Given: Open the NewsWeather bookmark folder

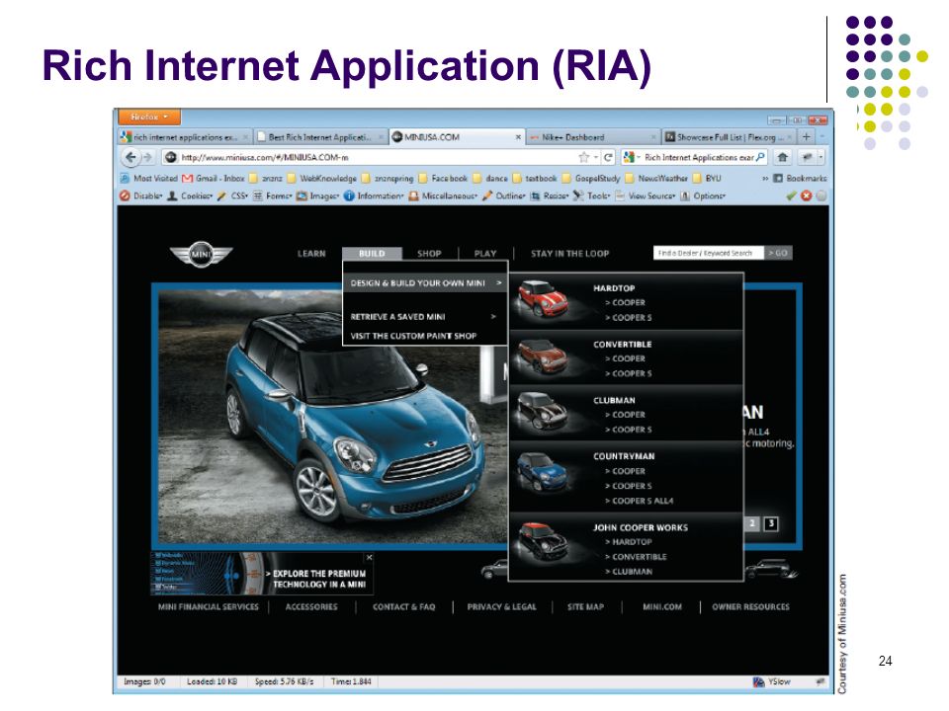Looking at the screenshot, I should pos(656,179).
